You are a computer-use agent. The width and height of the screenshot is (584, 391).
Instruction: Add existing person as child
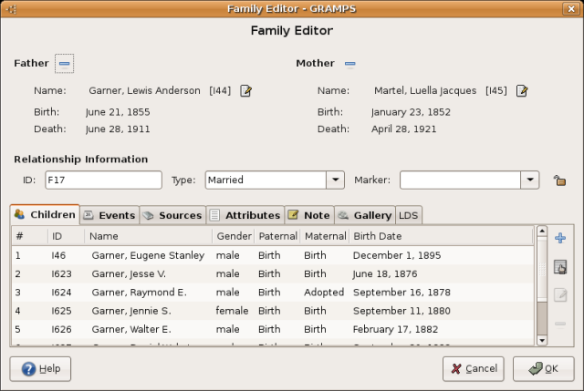(560, 267)
